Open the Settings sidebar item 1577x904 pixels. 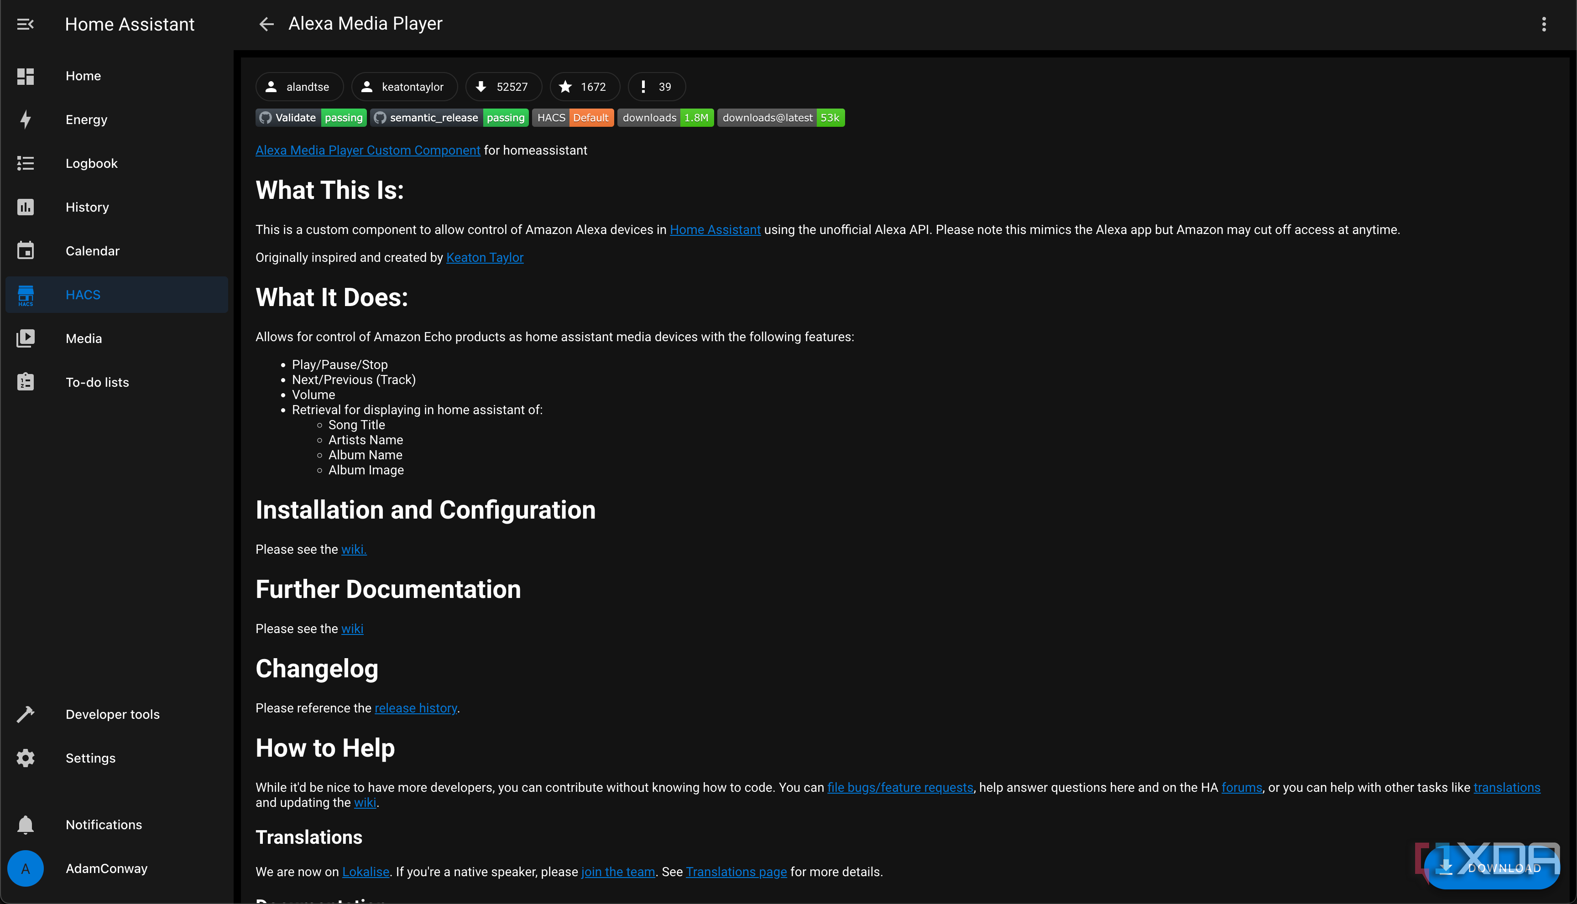tap(117, 758)
